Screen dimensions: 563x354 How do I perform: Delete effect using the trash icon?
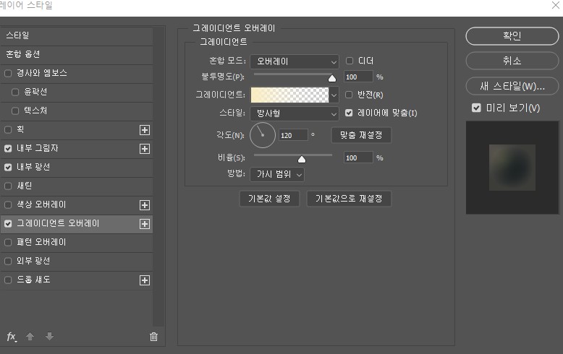[x=153, y=337]
